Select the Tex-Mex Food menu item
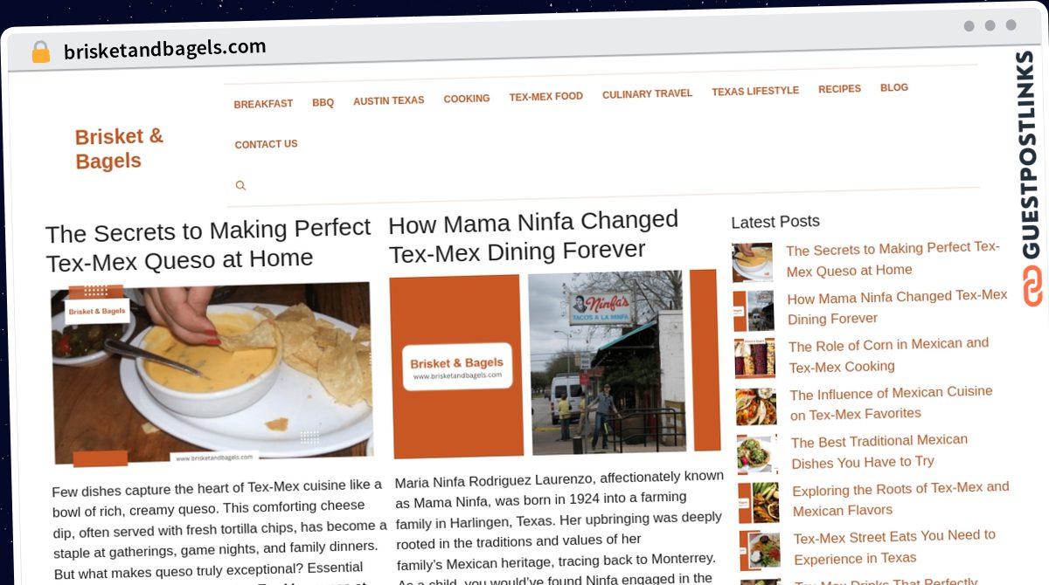The width and height of the screenshot is (1049, 585). (545, 97)
